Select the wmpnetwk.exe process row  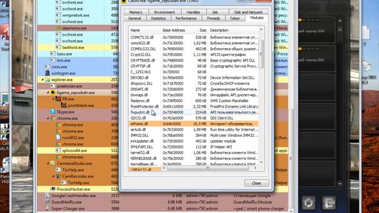[x=78, y=15]
